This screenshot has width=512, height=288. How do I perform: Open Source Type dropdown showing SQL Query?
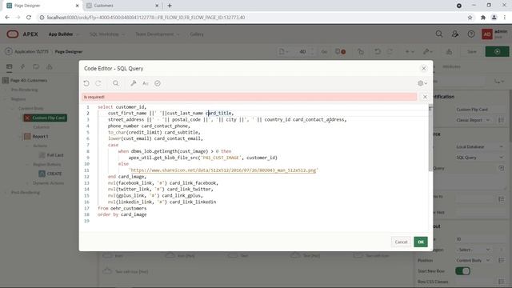(480, 158)
